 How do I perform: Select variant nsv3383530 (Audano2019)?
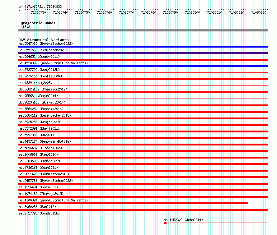[40, 161]
